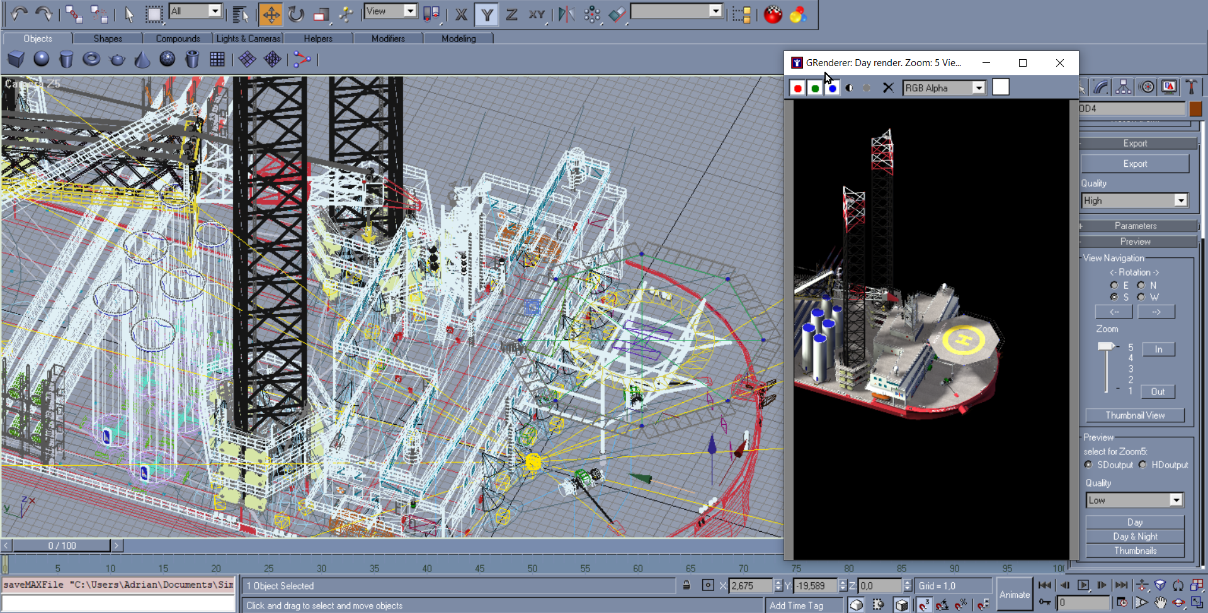The width and height of the screenshot is (1208, 613).
Task: Switch to the Helpers tab
Action: pyautogui.click(x=318, y=38)
